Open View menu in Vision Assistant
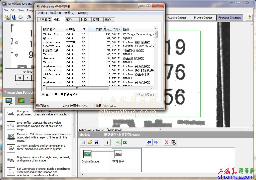This screenshot has height=180, width=256. coord(21,10)
